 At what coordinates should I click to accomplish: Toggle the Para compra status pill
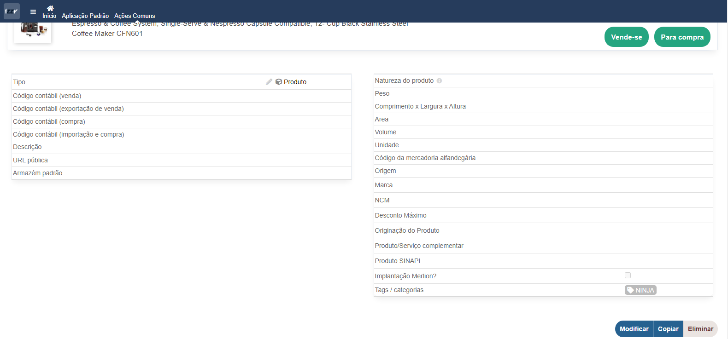tap(682, 37)
